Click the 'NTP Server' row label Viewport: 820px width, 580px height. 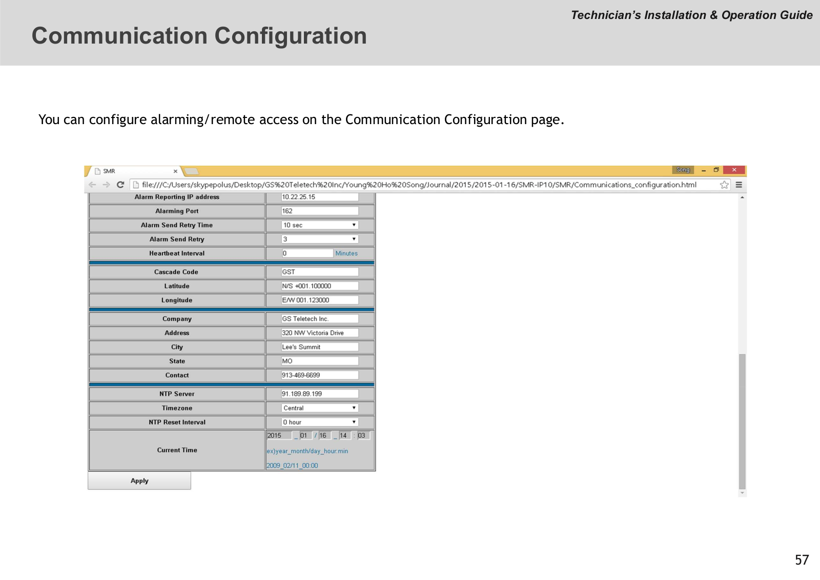pyautogui.click(x=177, y=394)
